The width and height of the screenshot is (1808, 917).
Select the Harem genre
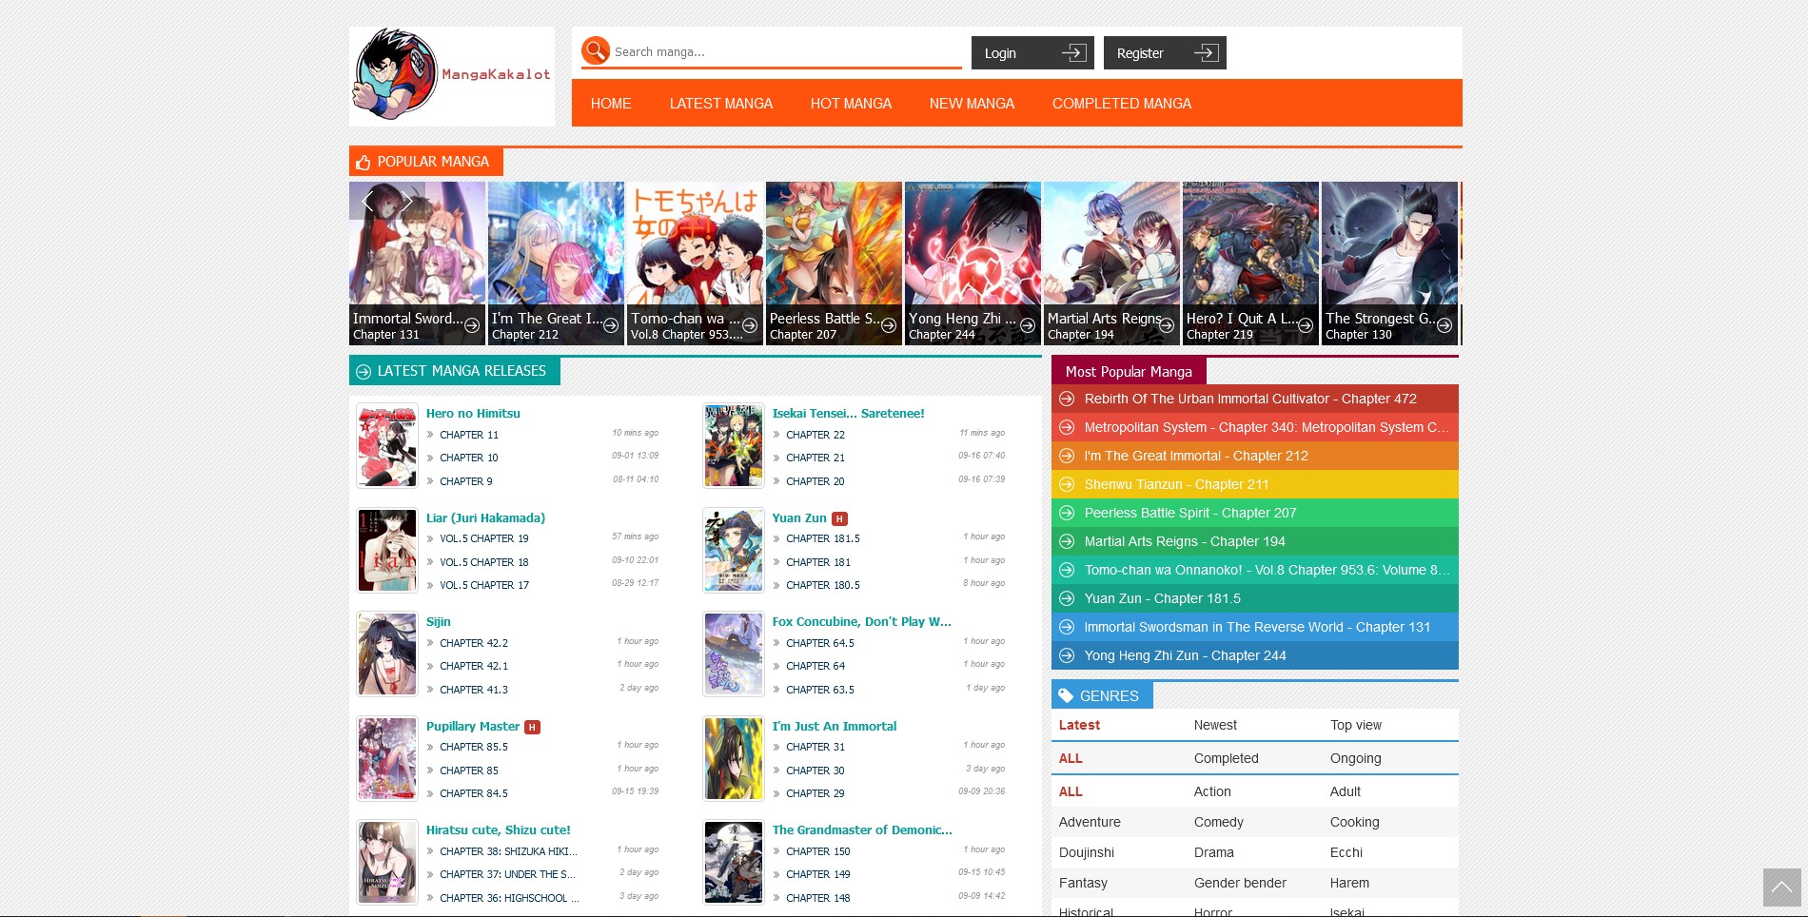point(1349,883)
